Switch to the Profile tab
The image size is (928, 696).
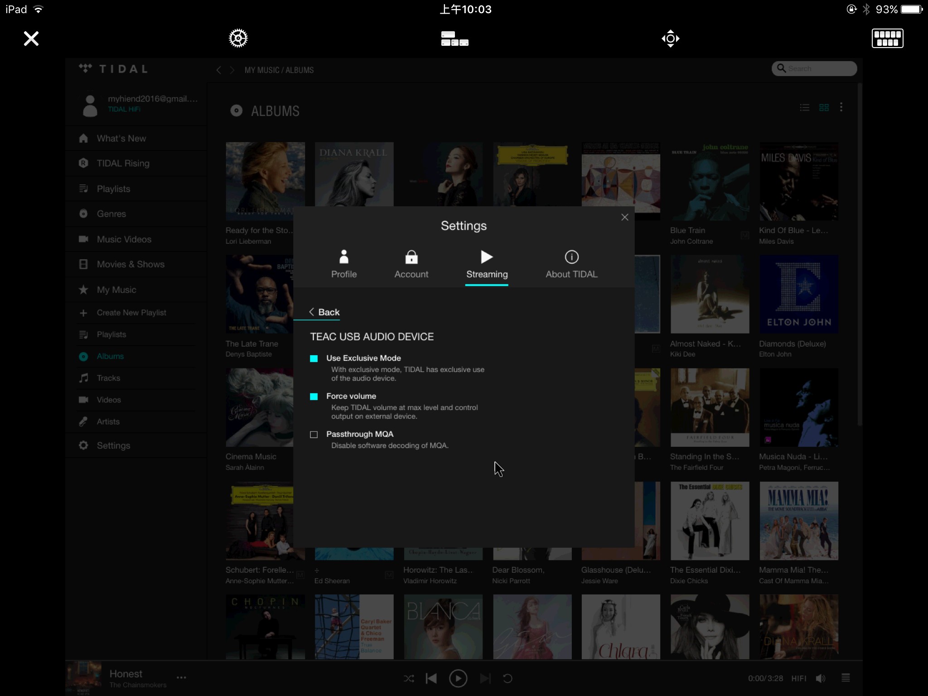[x=344, y=264]
